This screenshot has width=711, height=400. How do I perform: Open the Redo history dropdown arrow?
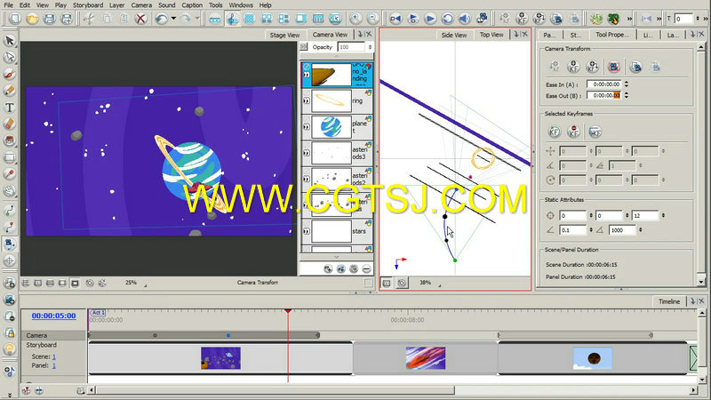(x=197, y=19)
